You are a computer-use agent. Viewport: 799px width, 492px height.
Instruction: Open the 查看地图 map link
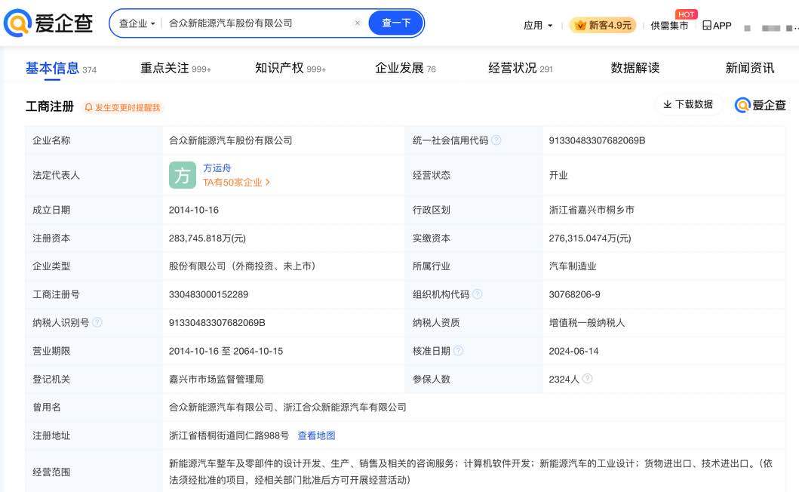pos(316,435)
